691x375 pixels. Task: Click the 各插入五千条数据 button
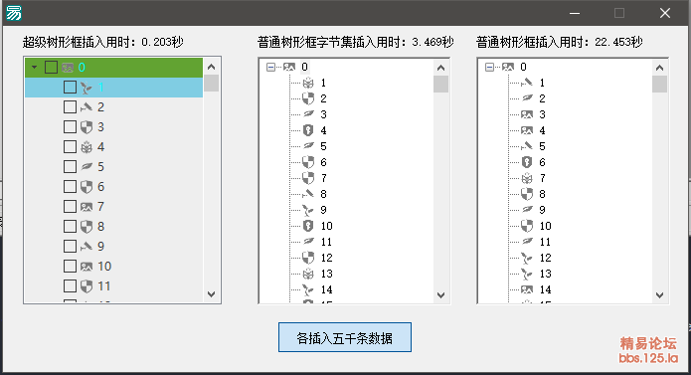coord(345,337)
